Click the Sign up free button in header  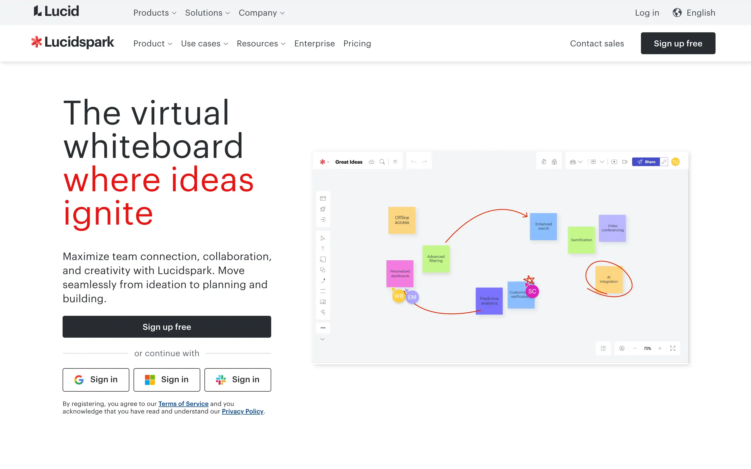coord(678,44)
